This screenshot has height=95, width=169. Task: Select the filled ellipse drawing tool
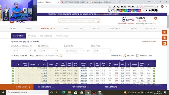point(133,7)
